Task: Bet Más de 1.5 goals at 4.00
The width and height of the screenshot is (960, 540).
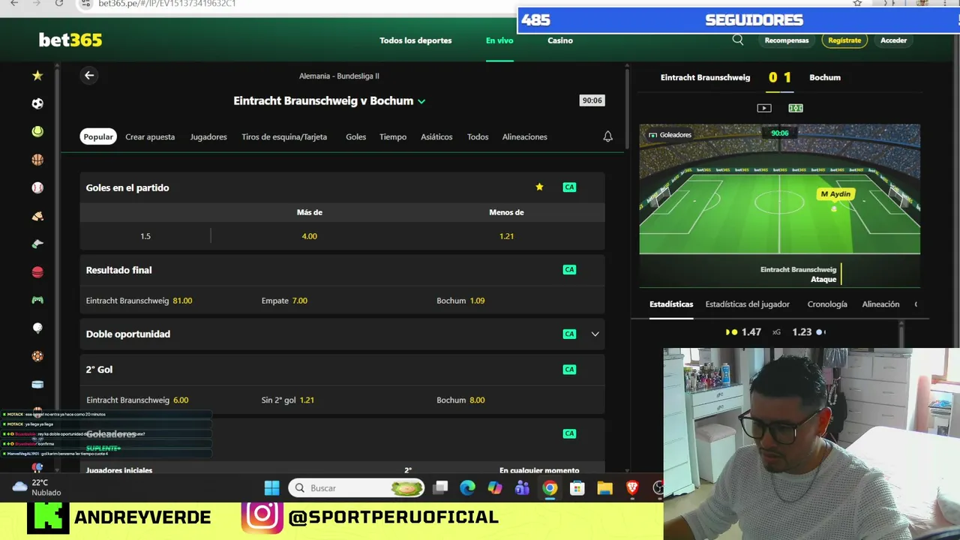Action: [x=309, y=236]
